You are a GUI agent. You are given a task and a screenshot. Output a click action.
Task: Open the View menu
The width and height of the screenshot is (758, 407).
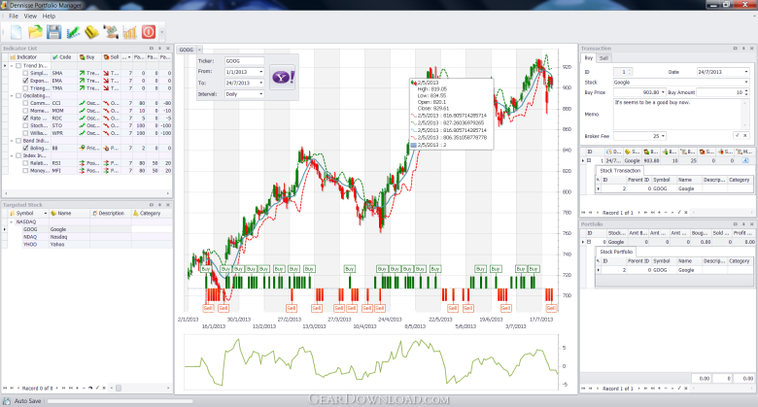(30, 16)
